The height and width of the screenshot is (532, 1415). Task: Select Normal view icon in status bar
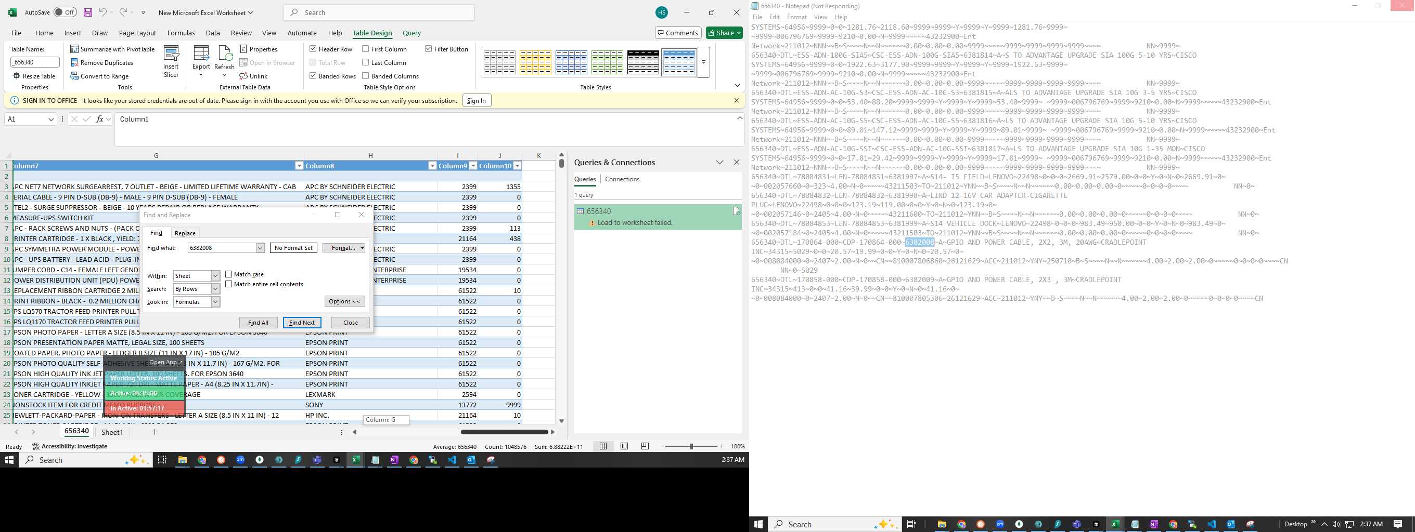pyautogui.click(x=603, y=446)
